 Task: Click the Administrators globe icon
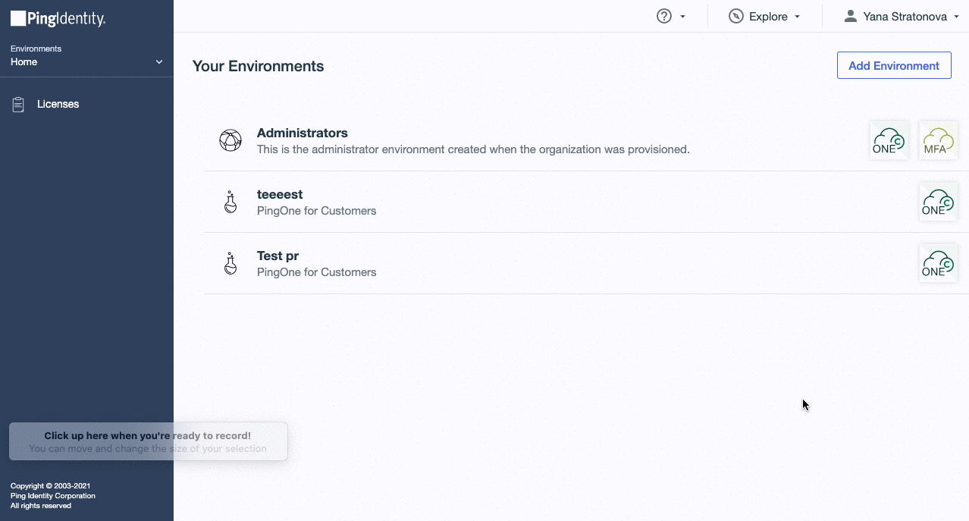[x=230, y=140]
